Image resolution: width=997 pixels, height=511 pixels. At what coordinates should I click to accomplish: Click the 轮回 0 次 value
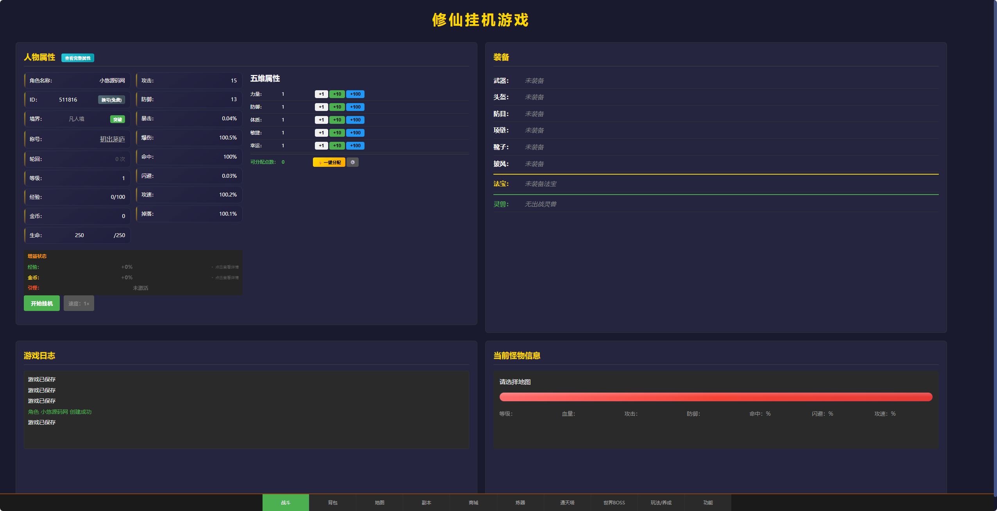(x=120, y=159)
